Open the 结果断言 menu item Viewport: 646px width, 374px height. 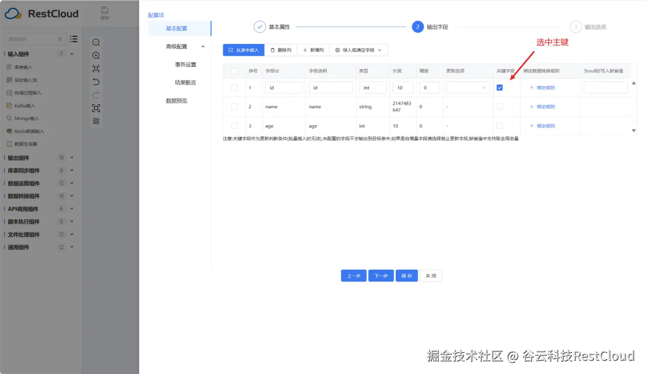[x=185, y=83]
